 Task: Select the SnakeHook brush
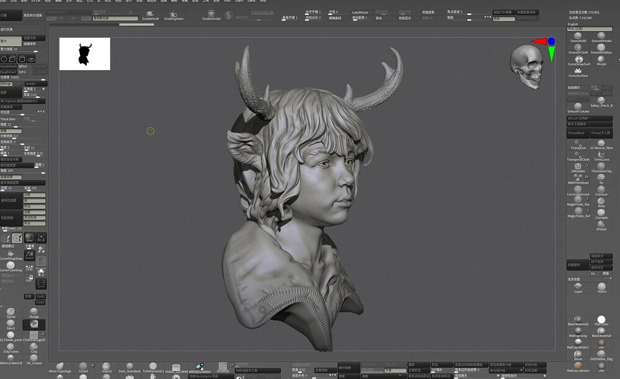150,16
